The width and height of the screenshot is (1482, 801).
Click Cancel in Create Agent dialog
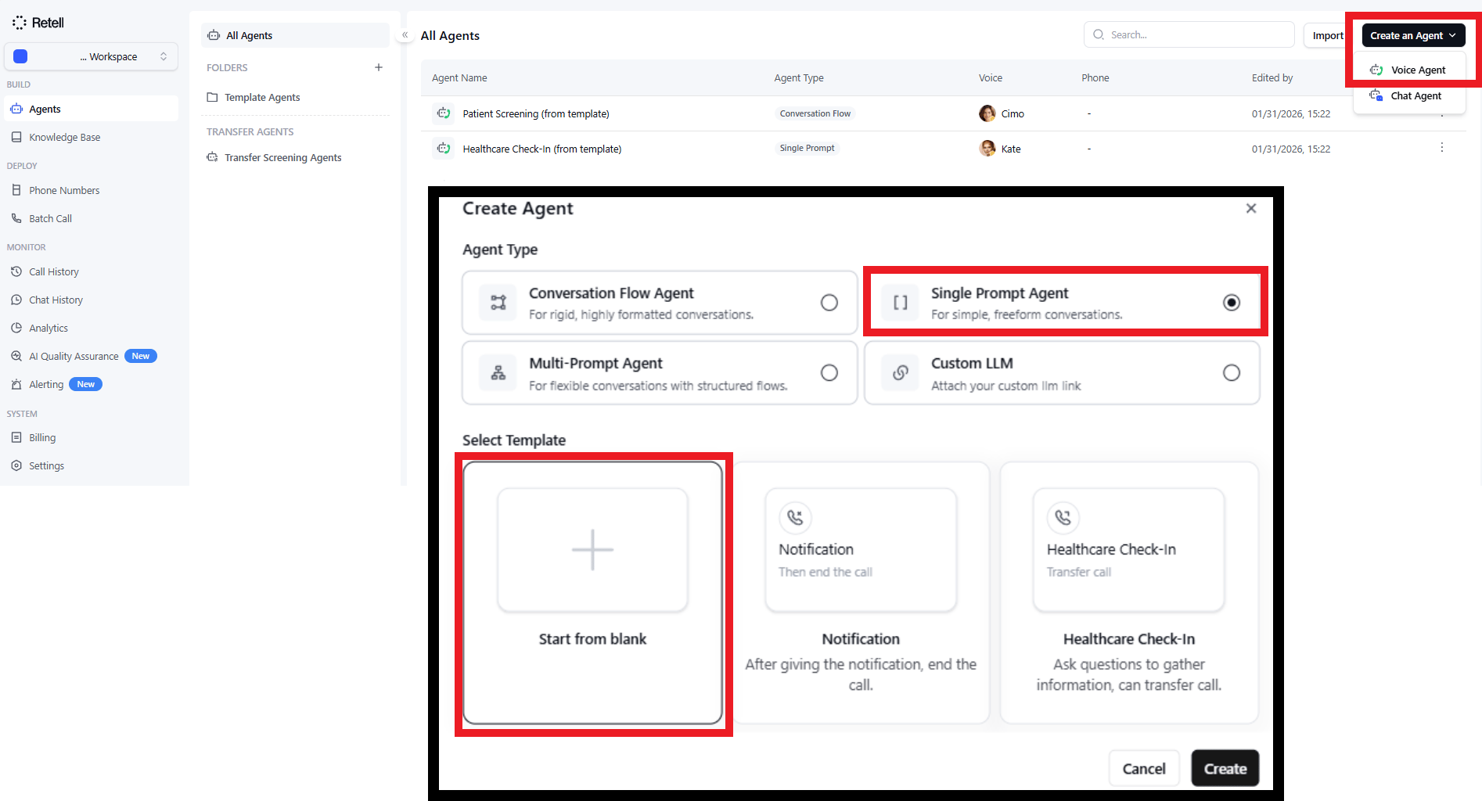coord(1144,769)
